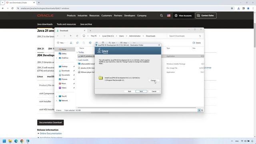This screenshot has height=144, width=256.
Task: Click the Documentation Download button
Action: [50, 122]
